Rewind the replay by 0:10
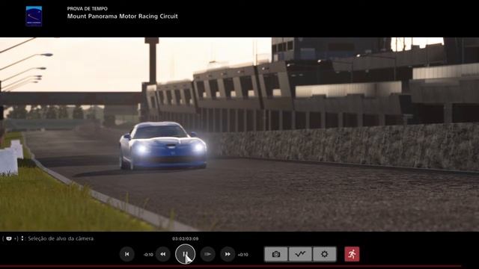The height and width of the screenshot is (269, 479). coord(163,254)
